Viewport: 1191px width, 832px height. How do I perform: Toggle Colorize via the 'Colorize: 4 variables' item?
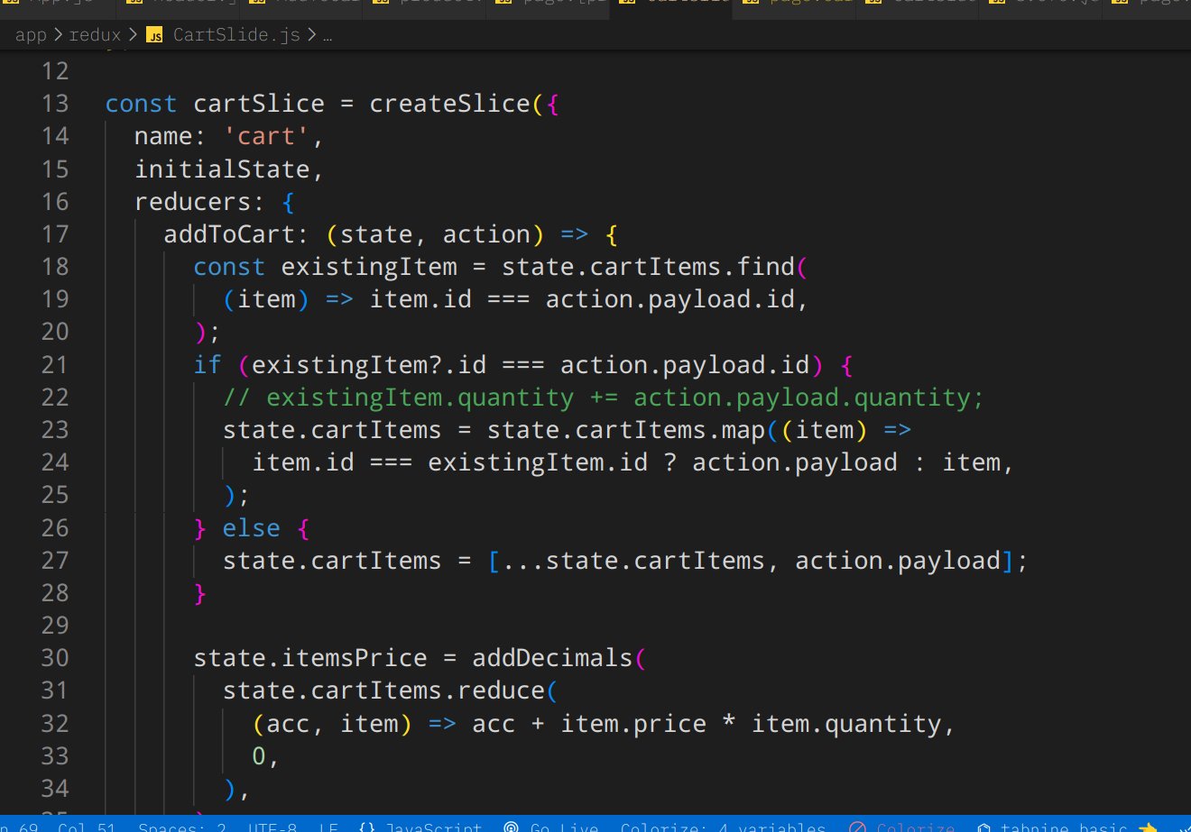(x=723, y=827)
